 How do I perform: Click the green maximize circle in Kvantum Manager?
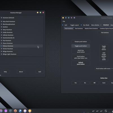[x=40, y=12]
